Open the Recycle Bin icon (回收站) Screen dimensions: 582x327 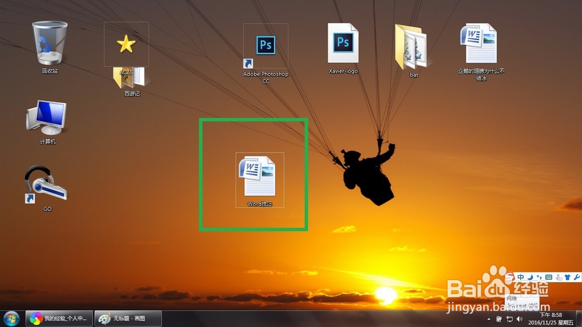pos(49,48)
